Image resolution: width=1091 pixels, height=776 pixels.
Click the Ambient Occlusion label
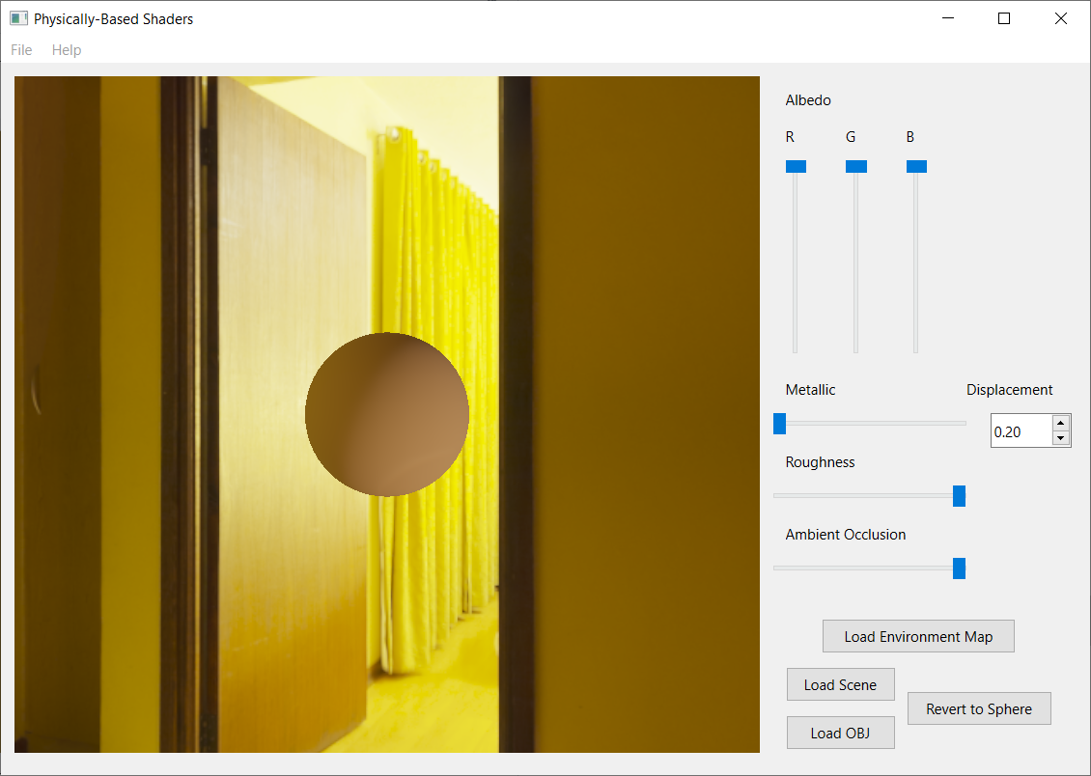coord(846,535)
